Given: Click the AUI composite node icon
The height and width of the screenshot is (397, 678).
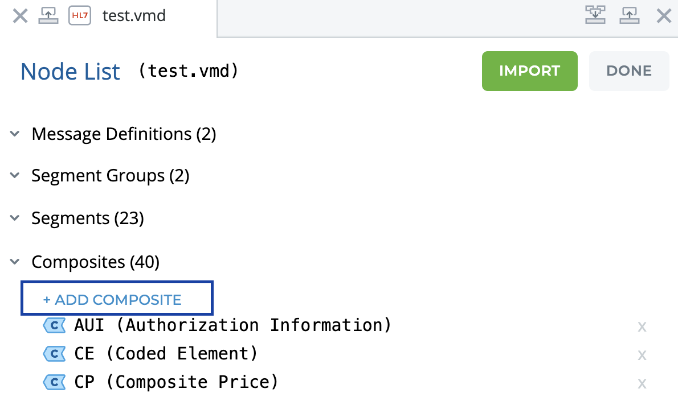Looking at the screenshot, I should [x=55, y=325].
